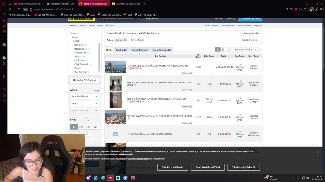Click the site search magnifier icon
325x182 pixels.
pyautogui.click(x=139, y=18)
